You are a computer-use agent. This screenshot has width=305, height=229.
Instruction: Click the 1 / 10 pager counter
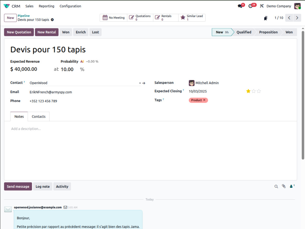tap(279, 18)
